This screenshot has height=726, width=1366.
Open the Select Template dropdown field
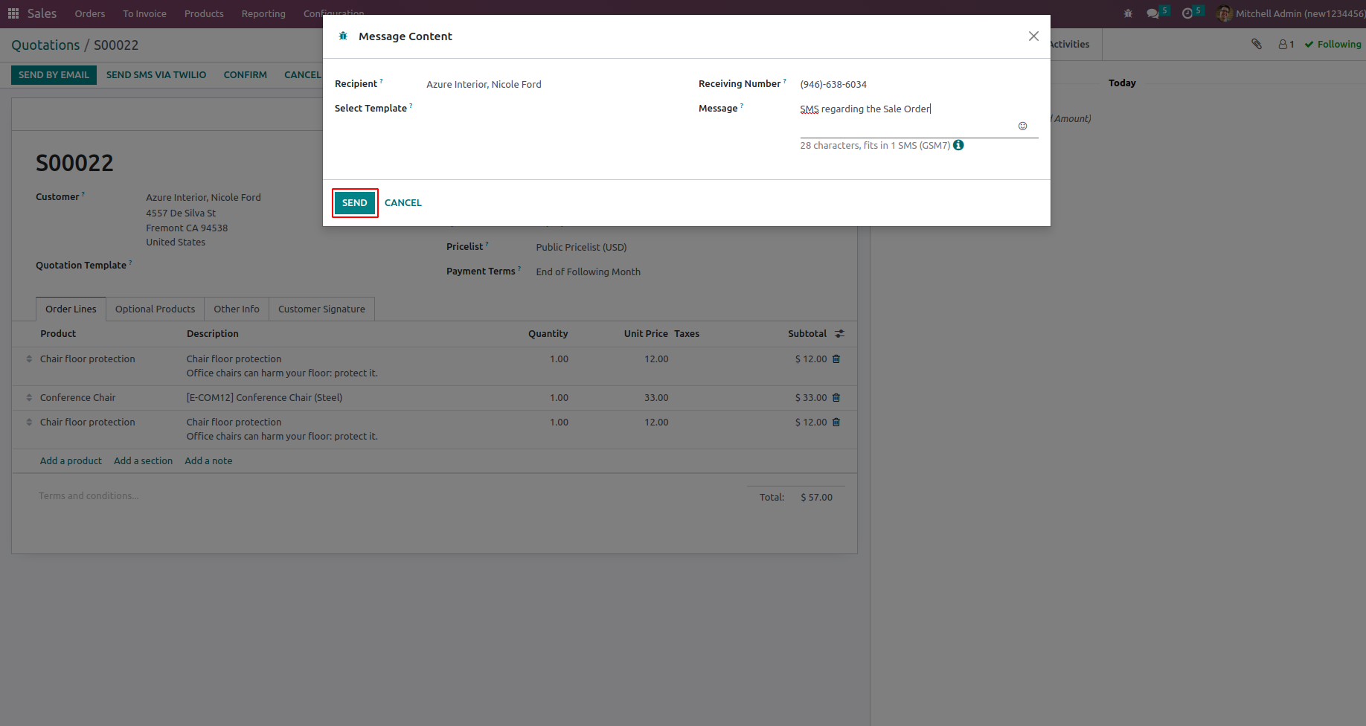[547, 109]
